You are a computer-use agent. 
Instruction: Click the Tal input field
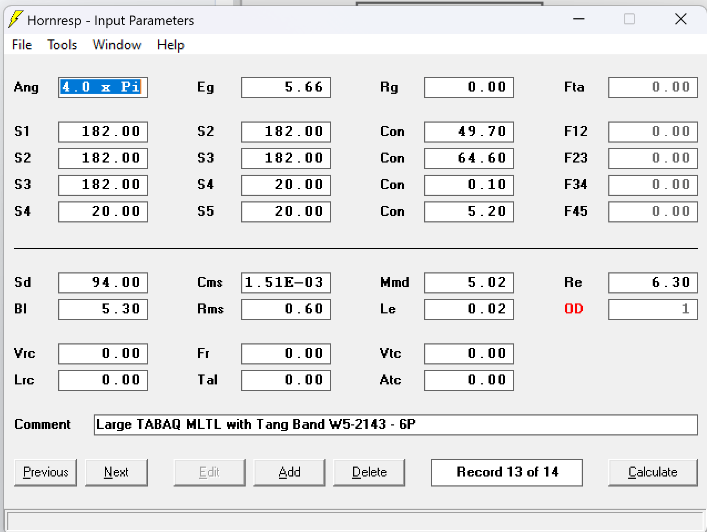[286, 380]
